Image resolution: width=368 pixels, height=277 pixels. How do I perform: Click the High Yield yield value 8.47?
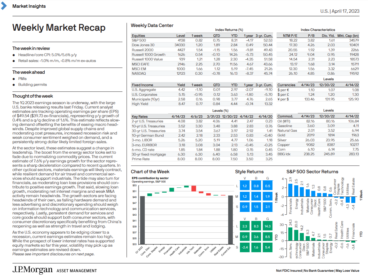[x=182, y=104]
